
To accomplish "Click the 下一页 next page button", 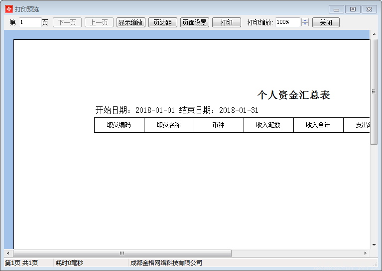I will click(67, 22).
